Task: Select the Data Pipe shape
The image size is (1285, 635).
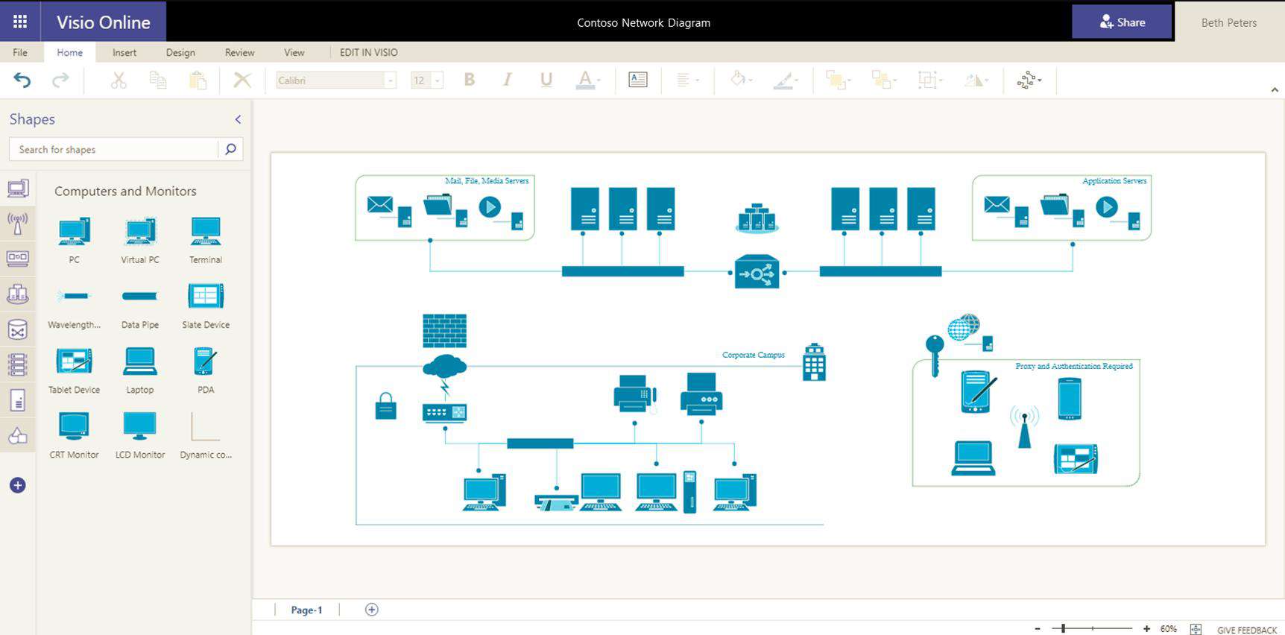Action: point(140,305)
